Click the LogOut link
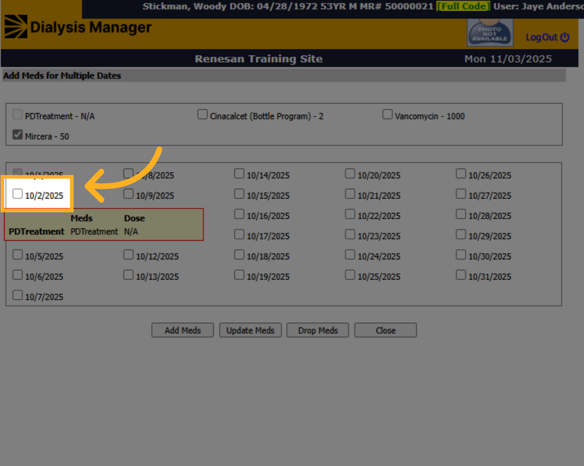 pyautogui.click(x=547, y=37)
